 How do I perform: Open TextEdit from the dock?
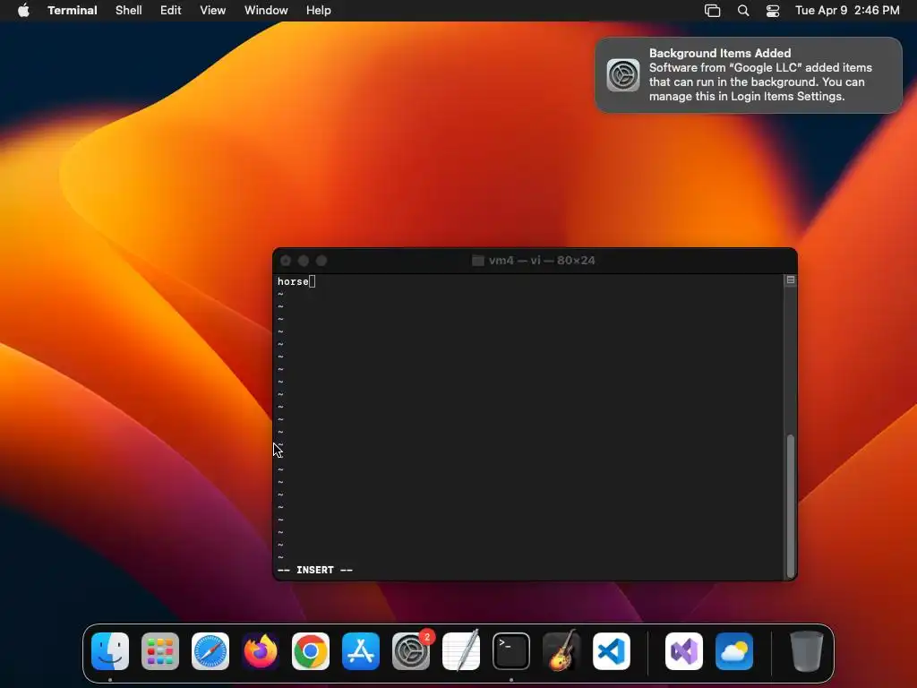click(x=461, y=651)
